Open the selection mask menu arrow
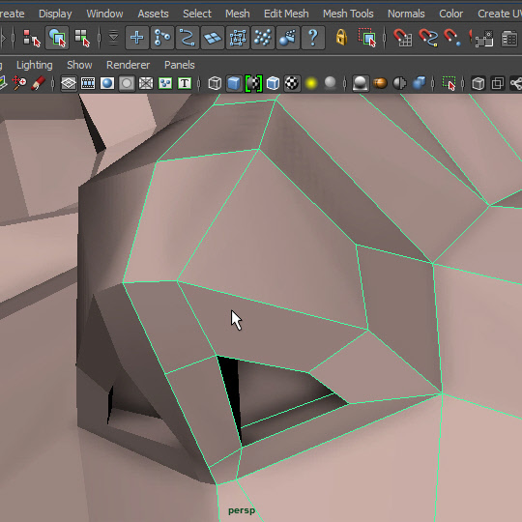This screenshot has height=522, width=522. [113, 38]
